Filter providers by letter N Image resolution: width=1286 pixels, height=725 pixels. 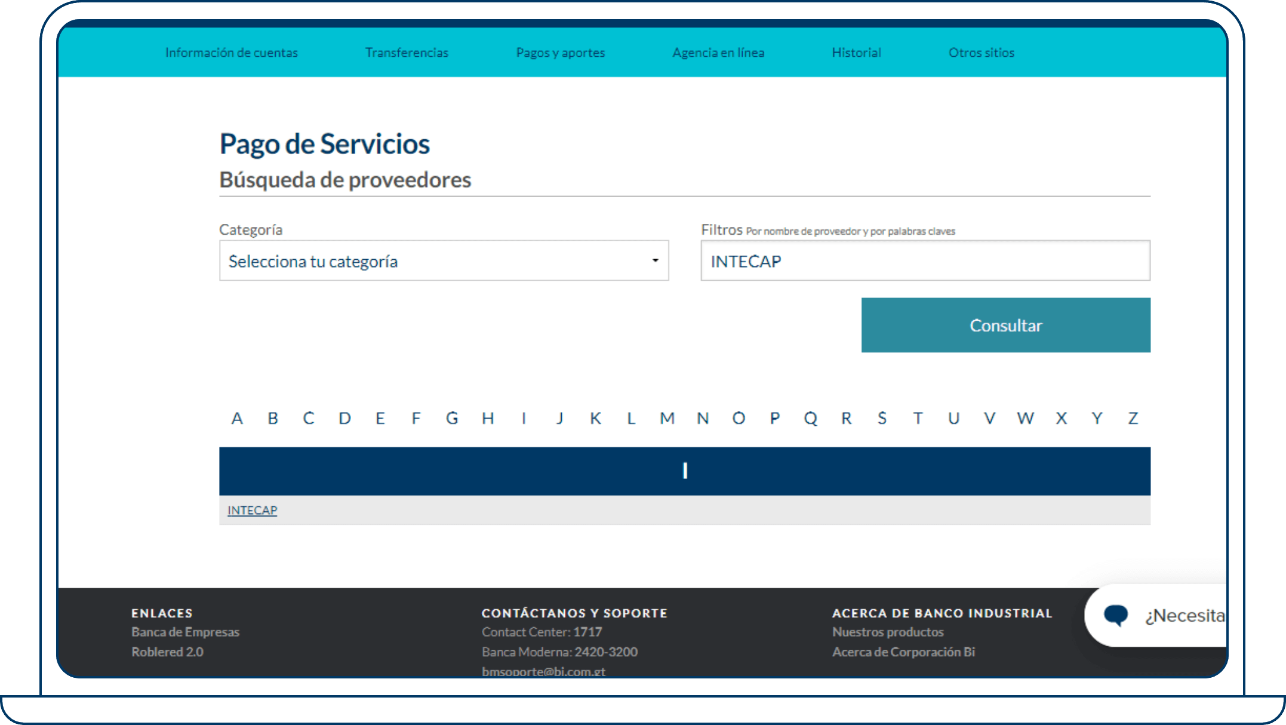[703, 418]
